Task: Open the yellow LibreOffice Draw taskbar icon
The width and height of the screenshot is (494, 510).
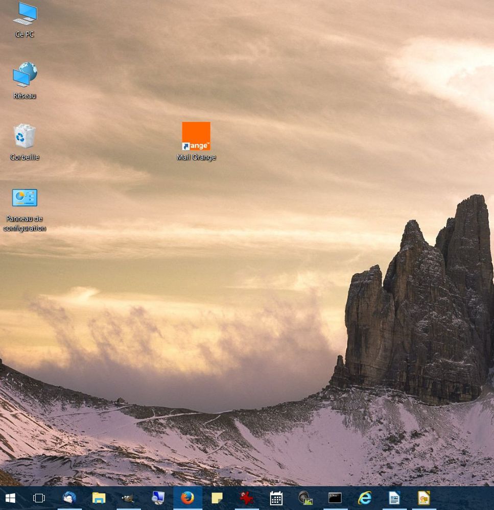Action: (424, 498)
